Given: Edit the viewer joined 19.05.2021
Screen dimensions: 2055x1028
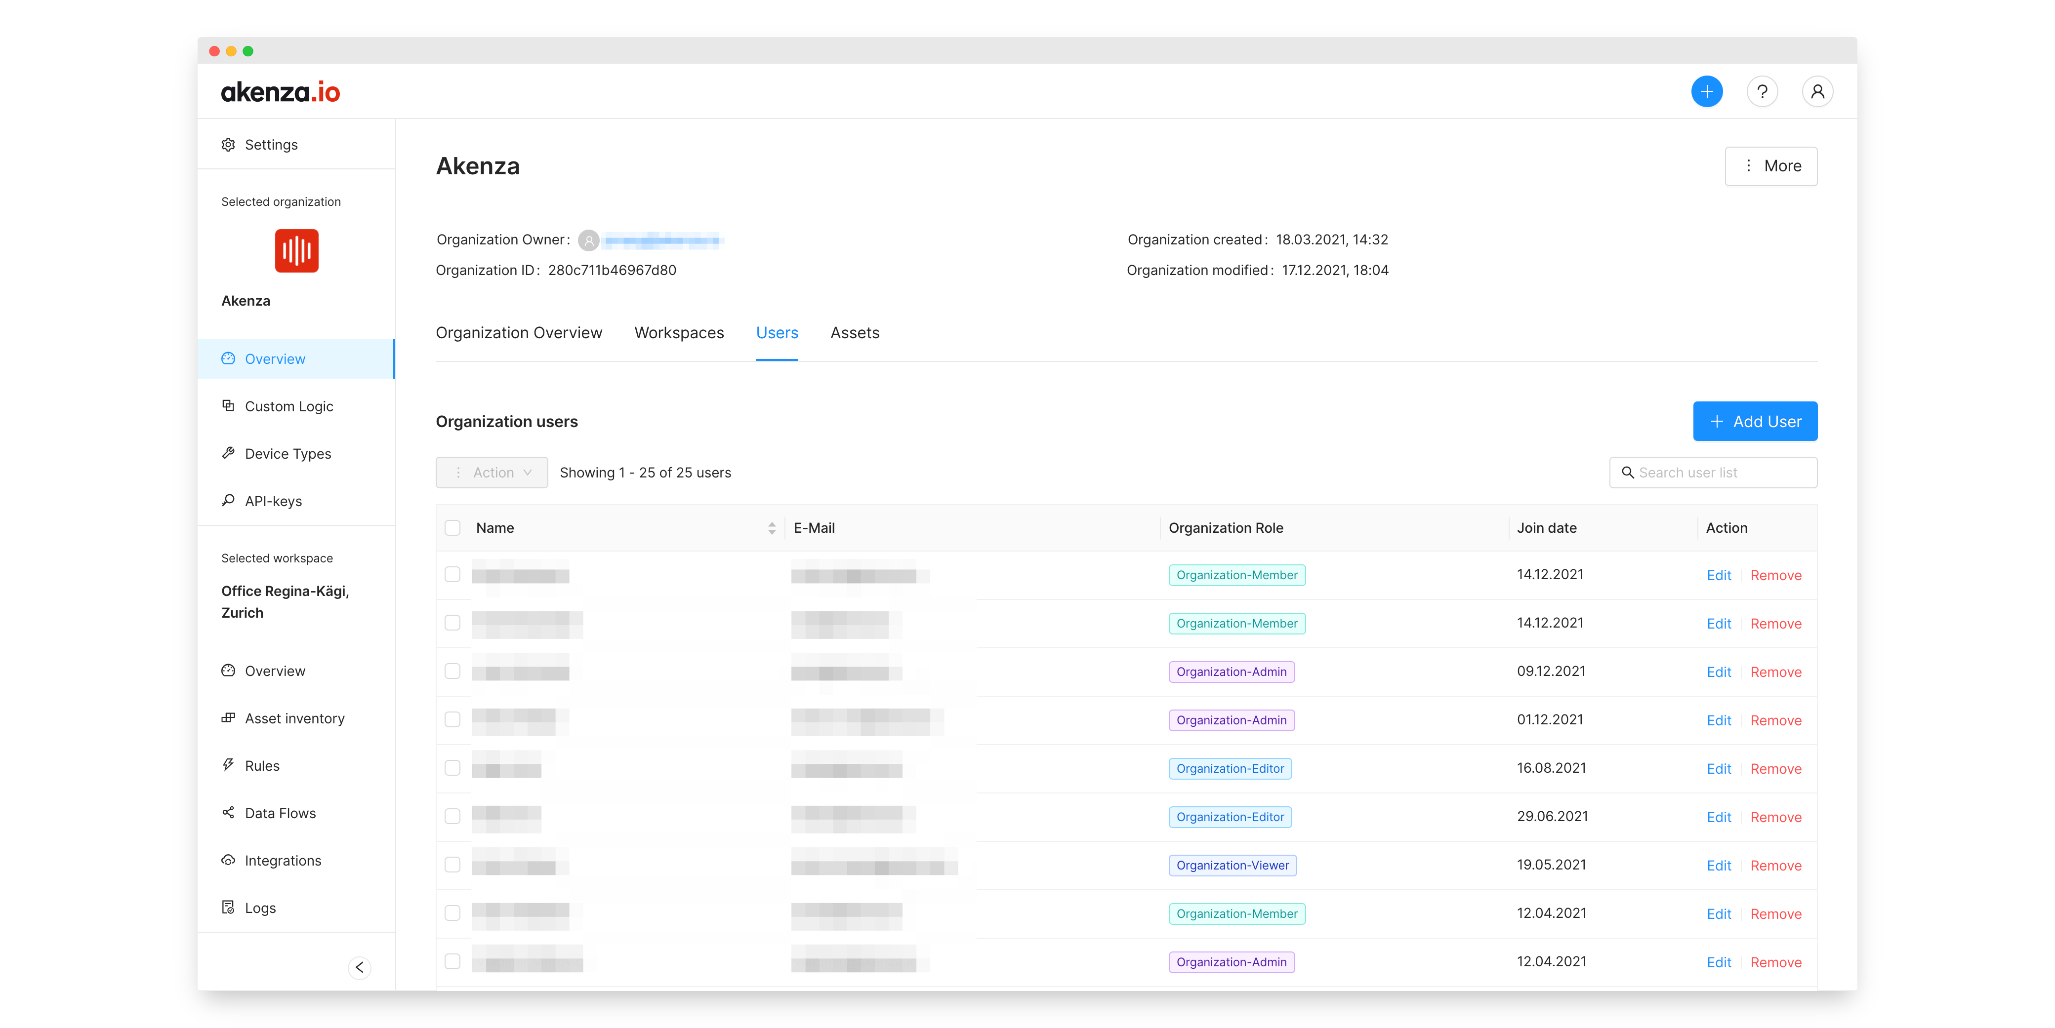Looking at the screenshot, I should (1719, 865).
